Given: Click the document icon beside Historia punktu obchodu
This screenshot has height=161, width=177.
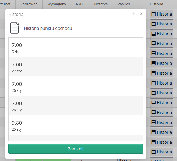Looking at the screenshot, I should (x=15, y=28).
